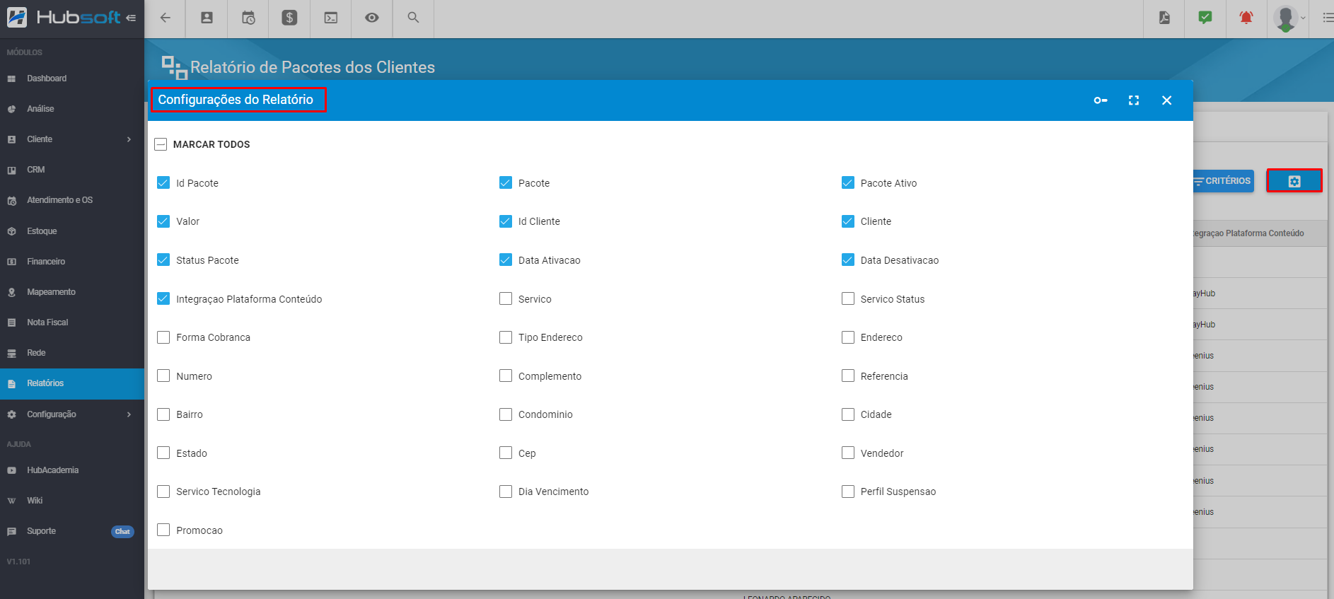The image size is (1334, 599).
Task: Go to Financeiro module in sidebar
Action: tap(46, 262)
